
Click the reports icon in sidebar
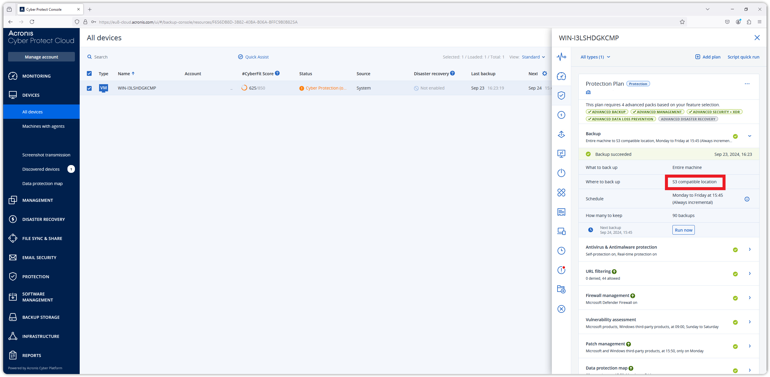click(13, 356)
